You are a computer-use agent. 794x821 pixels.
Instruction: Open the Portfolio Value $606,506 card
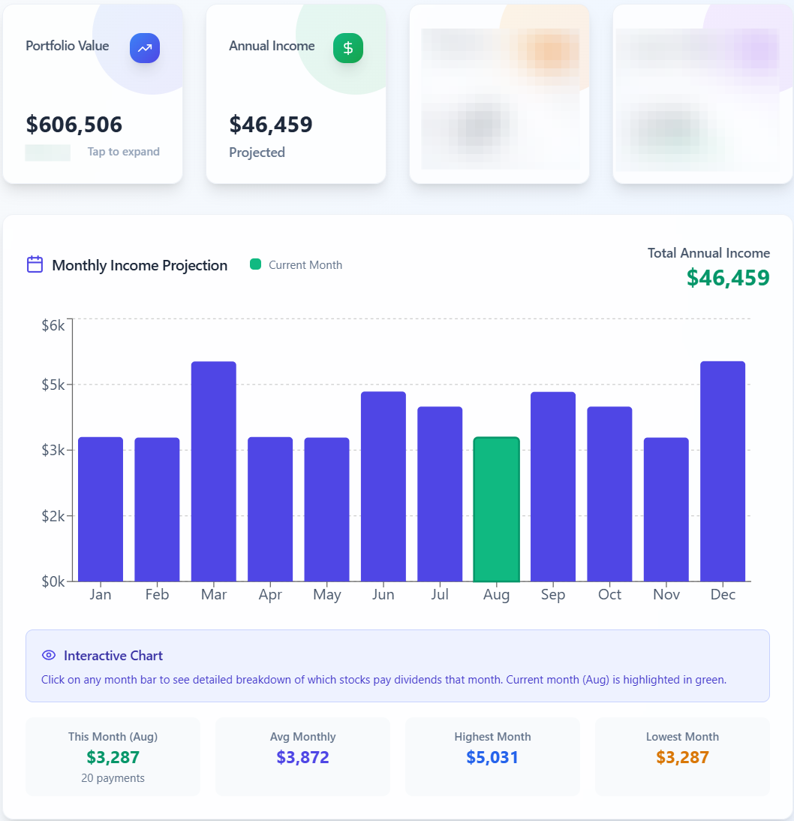coord(92,94)
